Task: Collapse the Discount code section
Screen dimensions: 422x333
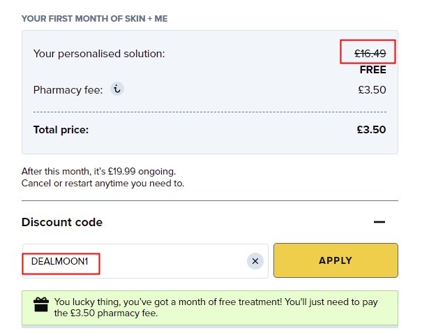Action: [379, 222]
